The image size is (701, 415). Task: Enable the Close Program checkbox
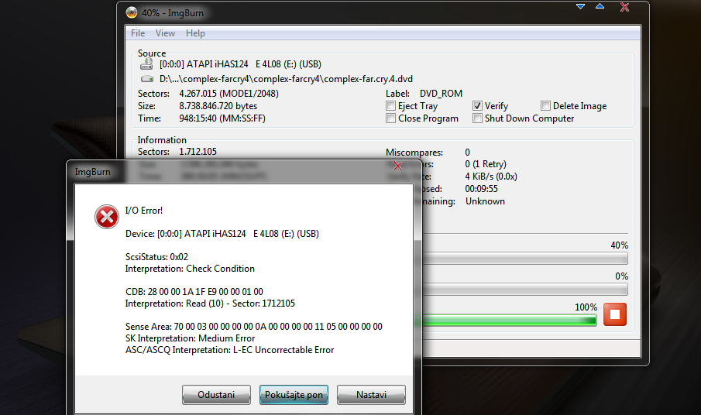tap(390, 118)
